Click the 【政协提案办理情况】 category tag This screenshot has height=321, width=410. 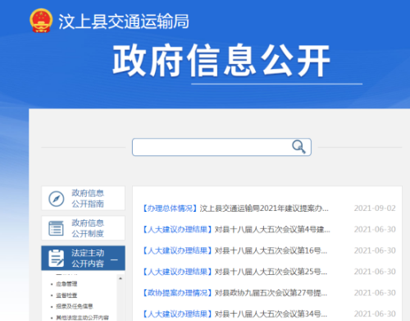[177, 293]
